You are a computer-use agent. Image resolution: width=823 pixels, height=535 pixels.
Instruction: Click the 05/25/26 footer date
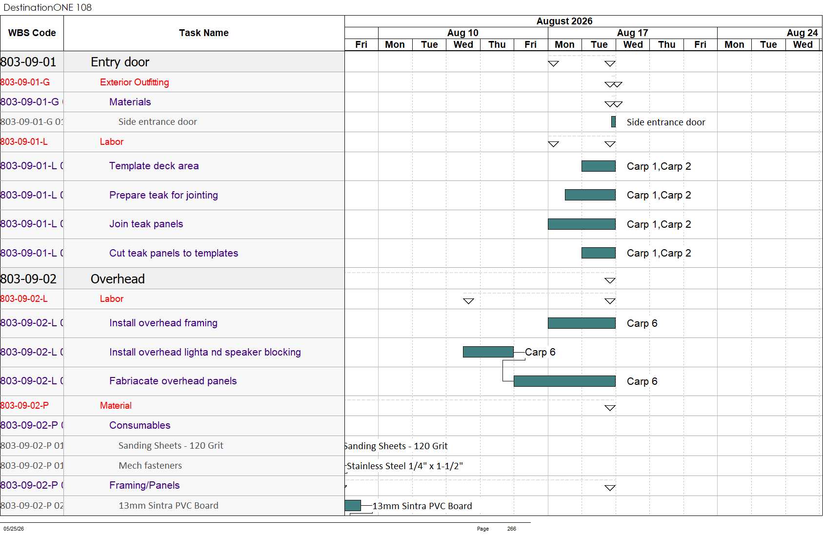click(x=14, y=529)
